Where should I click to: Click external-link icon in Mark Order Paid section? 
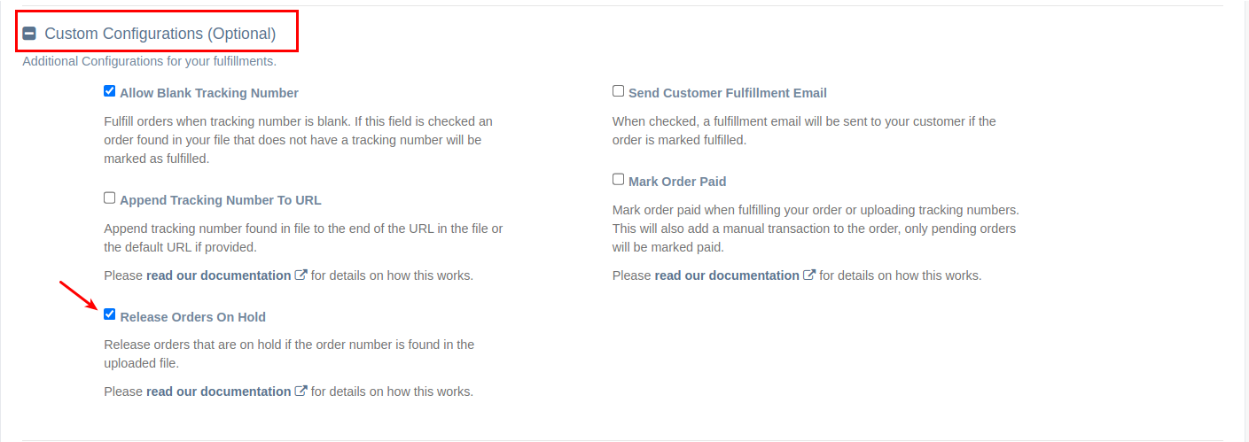(x=809, y=275)
